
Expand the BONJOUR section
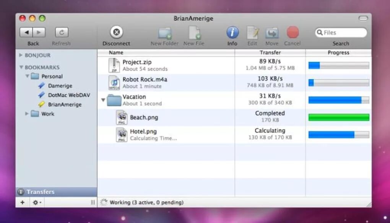pyautogui.click(x=21, y=55)
